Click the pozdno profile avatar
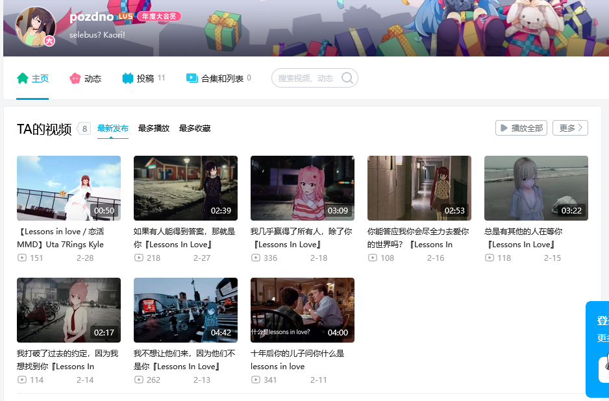This screenshot has width=609, height=401. coord(35,27)
